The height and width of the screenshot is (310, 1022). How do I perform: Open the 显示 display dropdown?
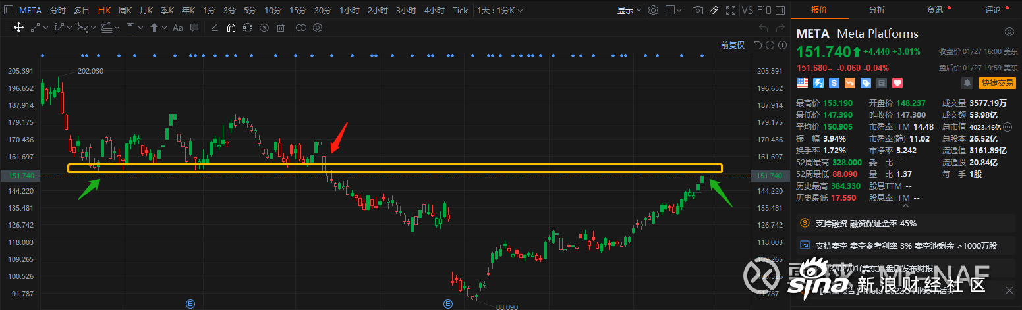(x=629, y=10)
